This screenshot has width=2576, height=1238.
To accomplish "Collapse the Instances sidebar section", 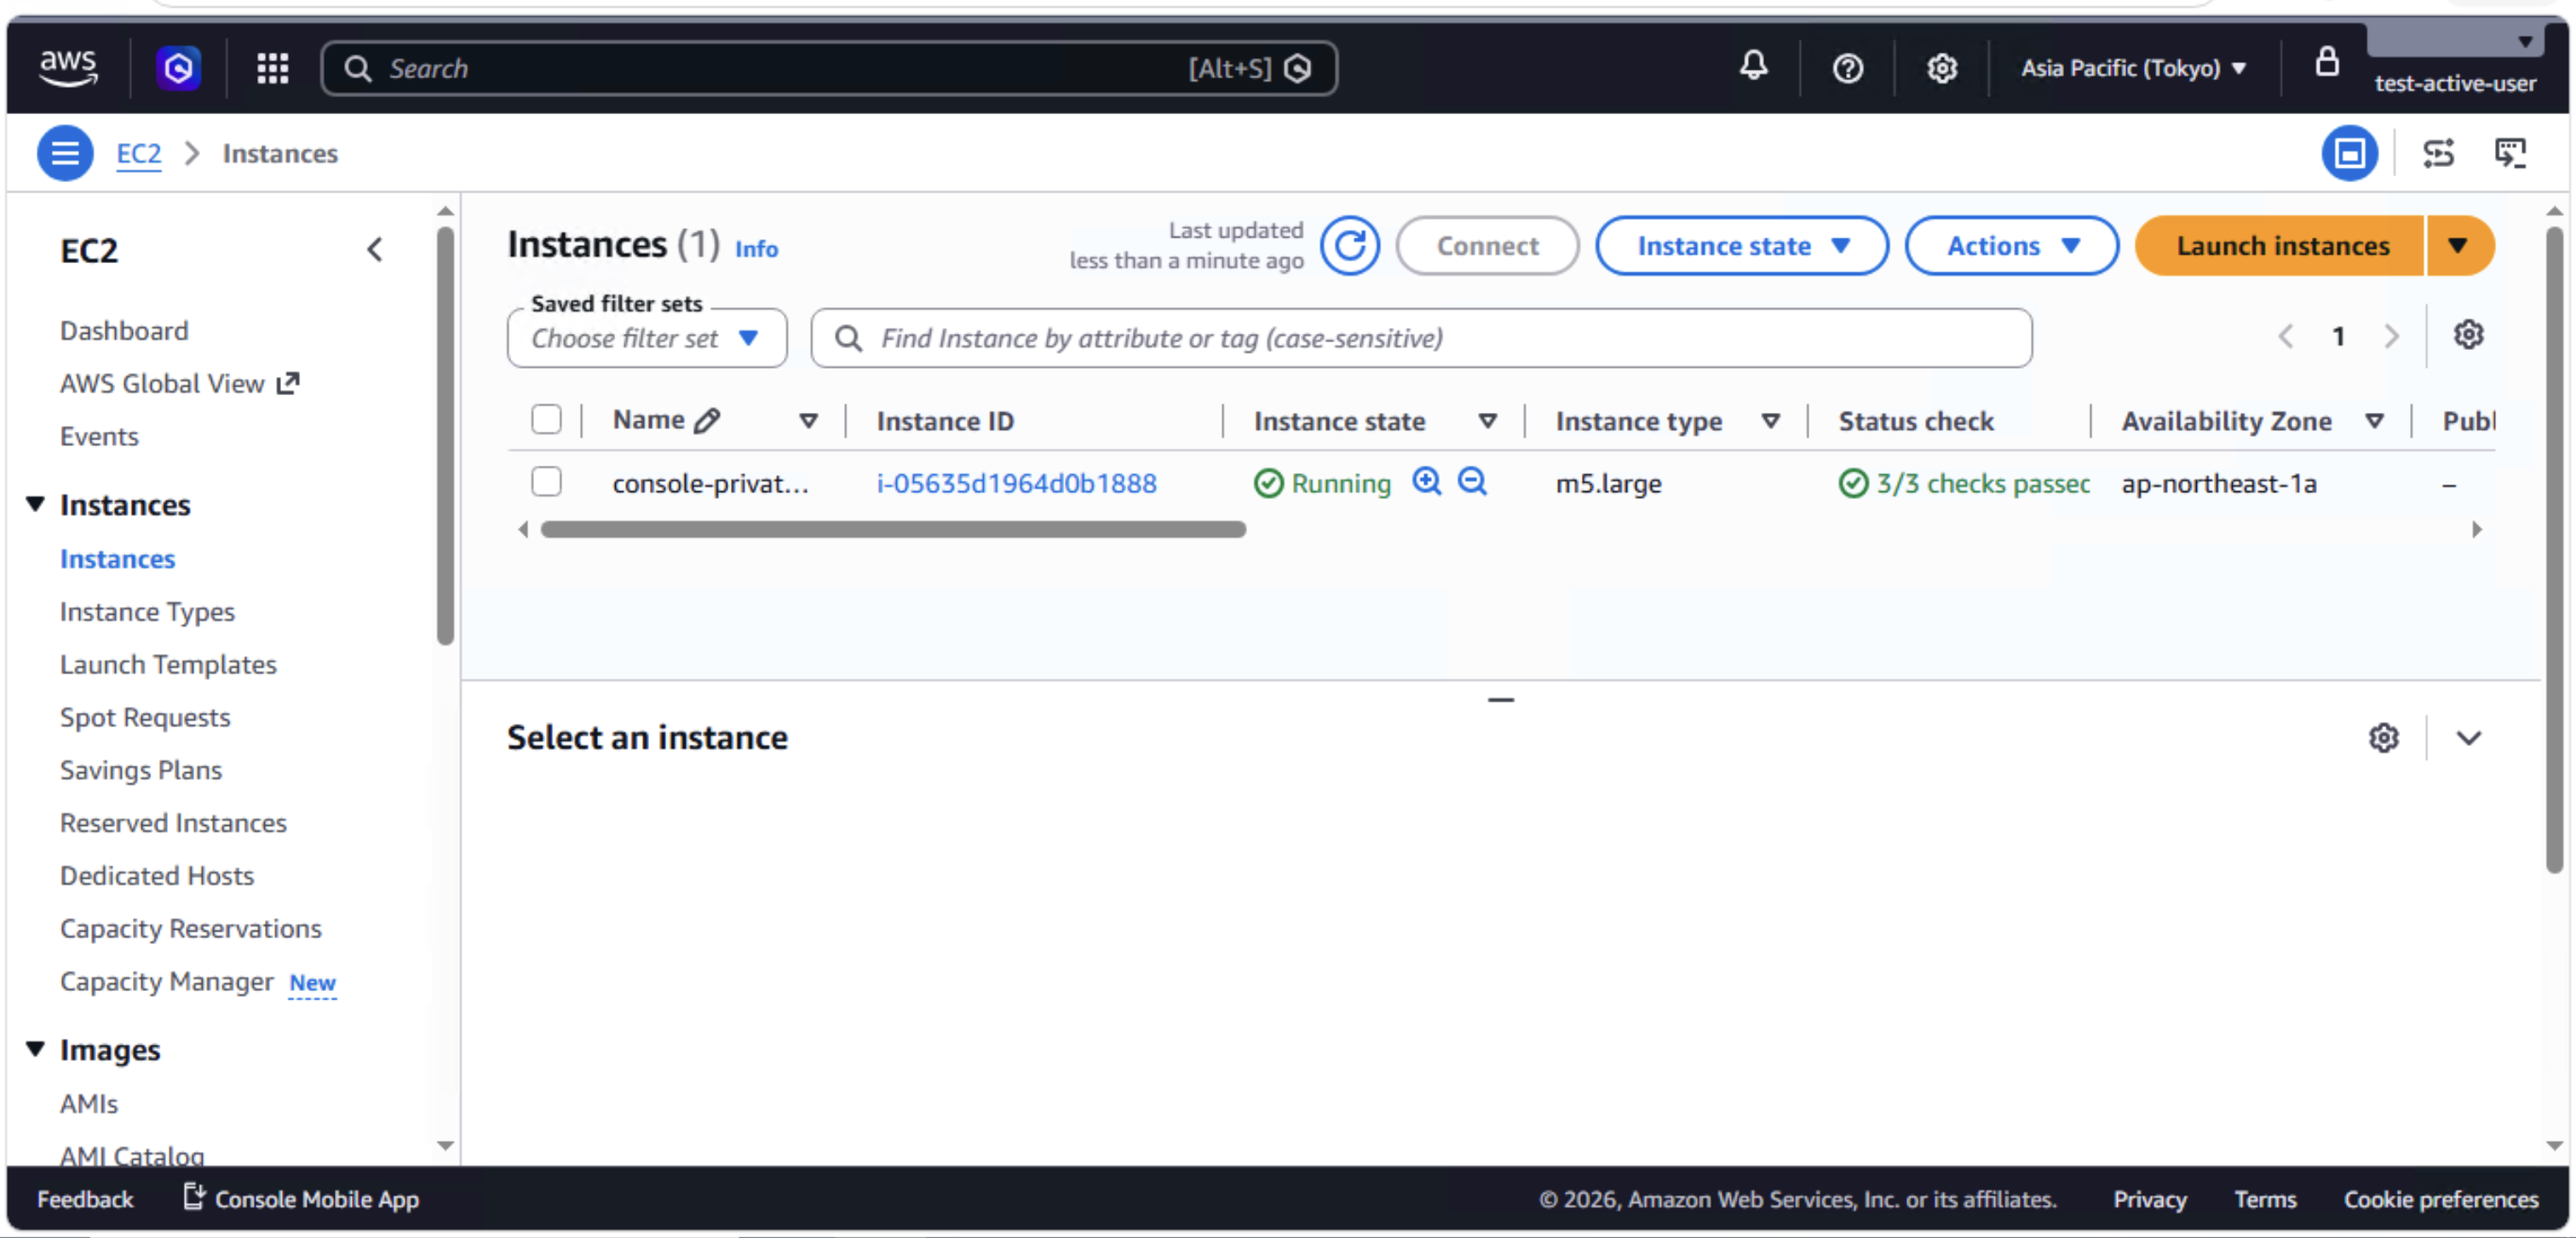I will click(x=36, y=503).
